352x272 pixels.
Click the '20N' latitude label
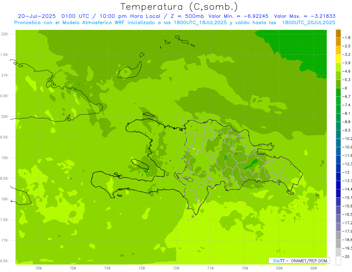pos(5,116)
